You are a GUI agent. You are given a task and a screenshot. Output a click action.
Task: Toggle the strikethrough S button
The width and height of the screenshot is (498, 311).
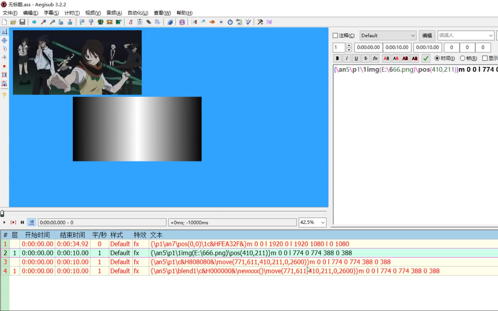pos(366,58)
